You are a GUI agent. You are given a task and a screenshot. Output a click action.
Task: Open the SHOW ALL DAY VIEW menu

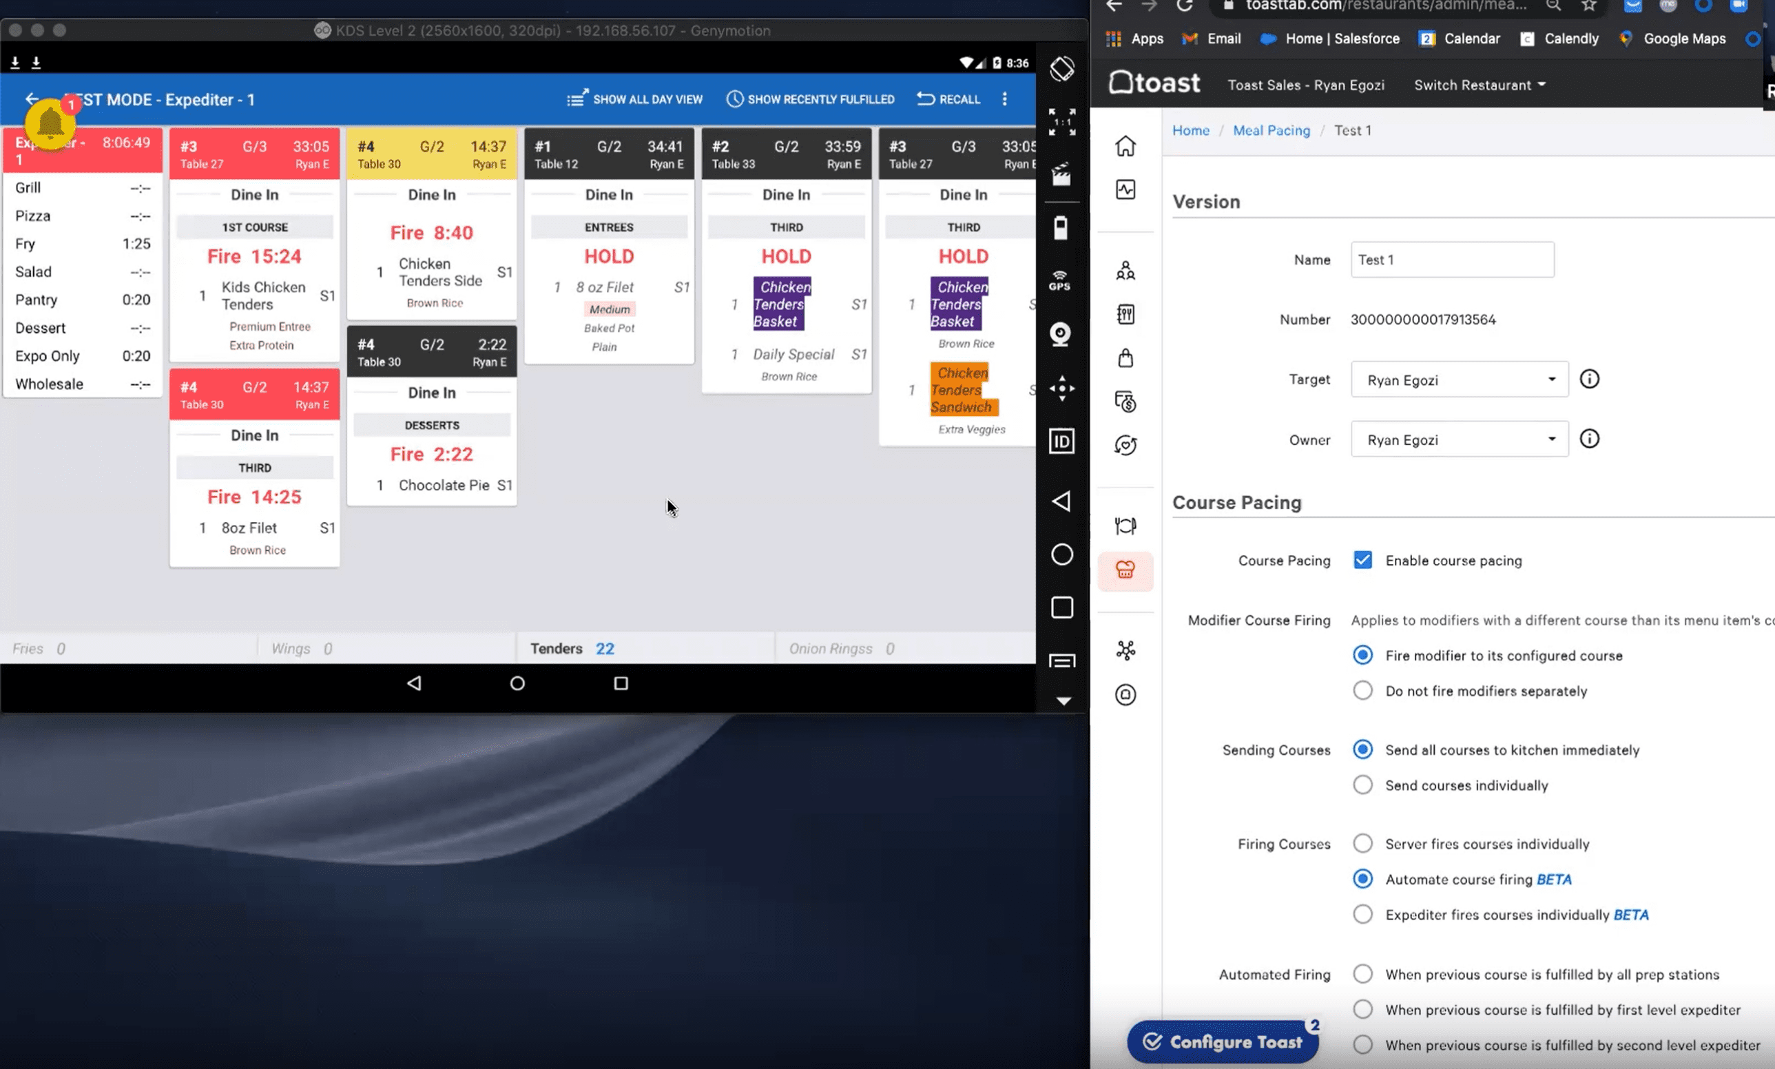(x=636, y=99)
